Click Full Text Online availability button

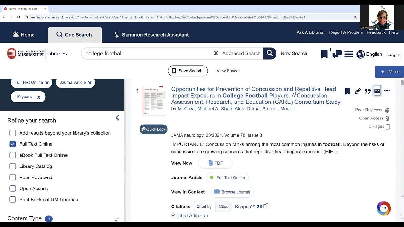point(227,178)
